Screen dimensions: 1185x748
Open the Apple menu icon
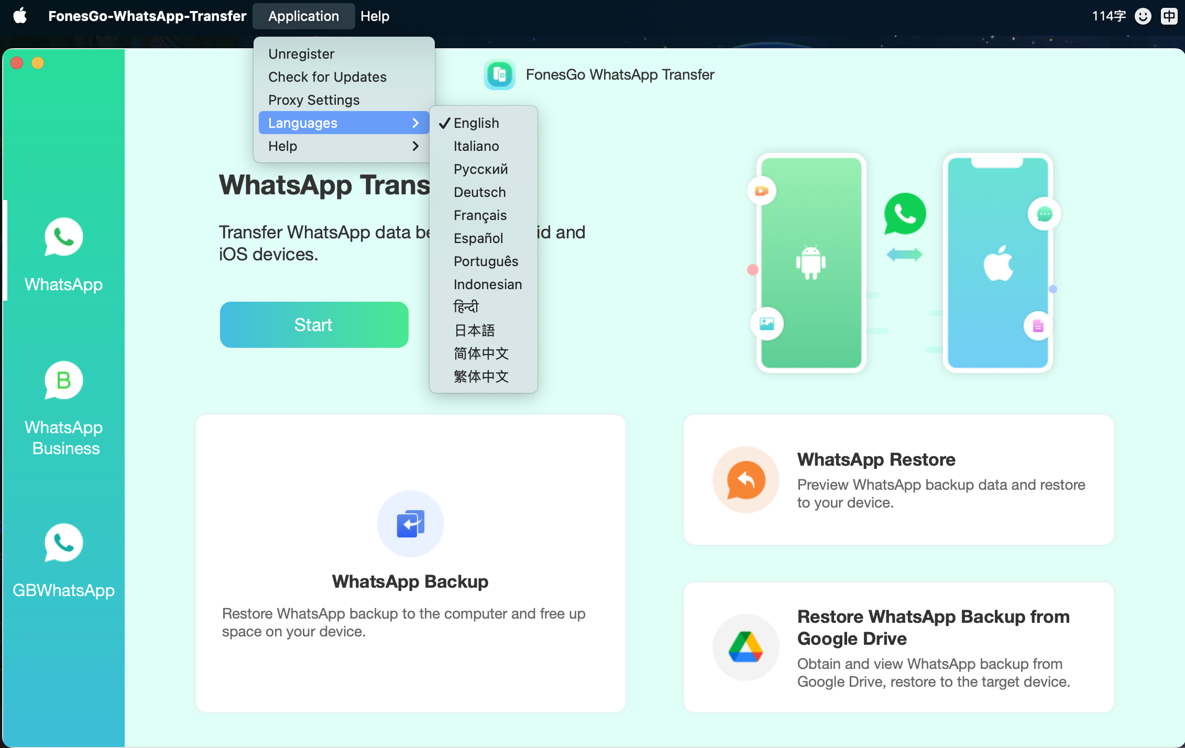(x=20, y=16)
